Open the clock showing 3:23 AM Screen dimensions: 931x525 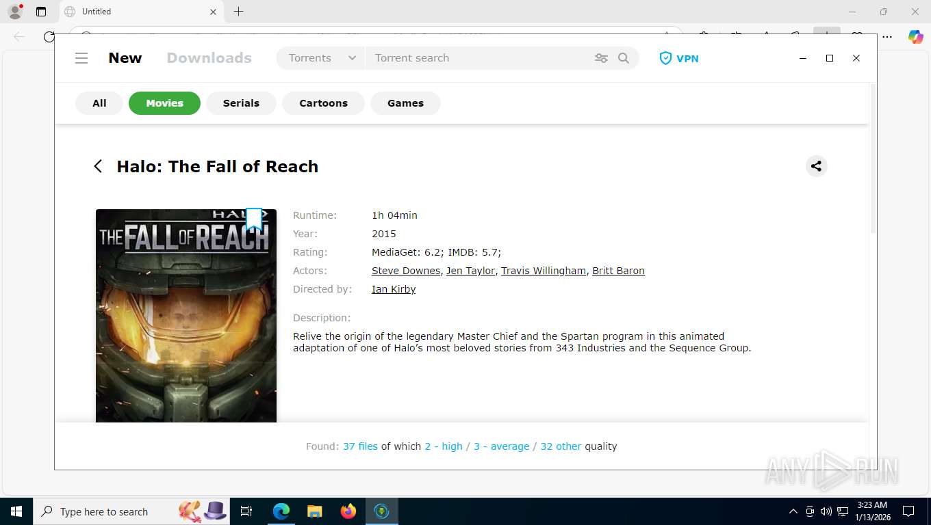click(872, 511)
